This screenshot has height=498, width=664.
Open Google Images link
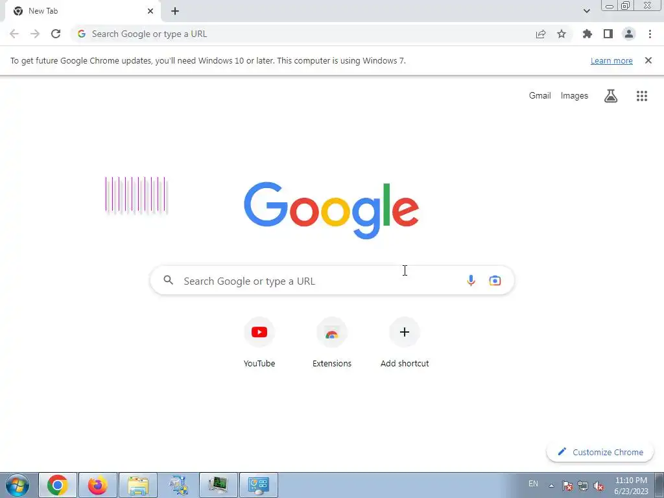pyautogui.click(x=575, y=96)
